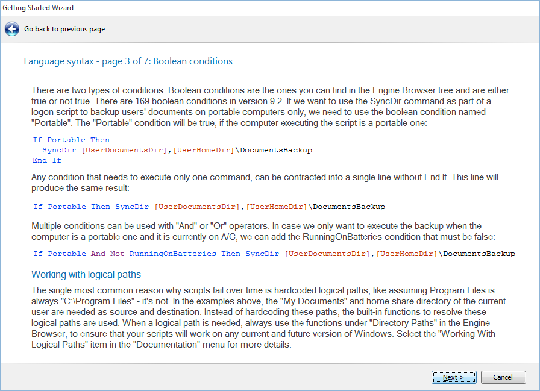The image size is (540, 391).
Task: Cancel the Getting Started Wizard
Action: [503, 377]
